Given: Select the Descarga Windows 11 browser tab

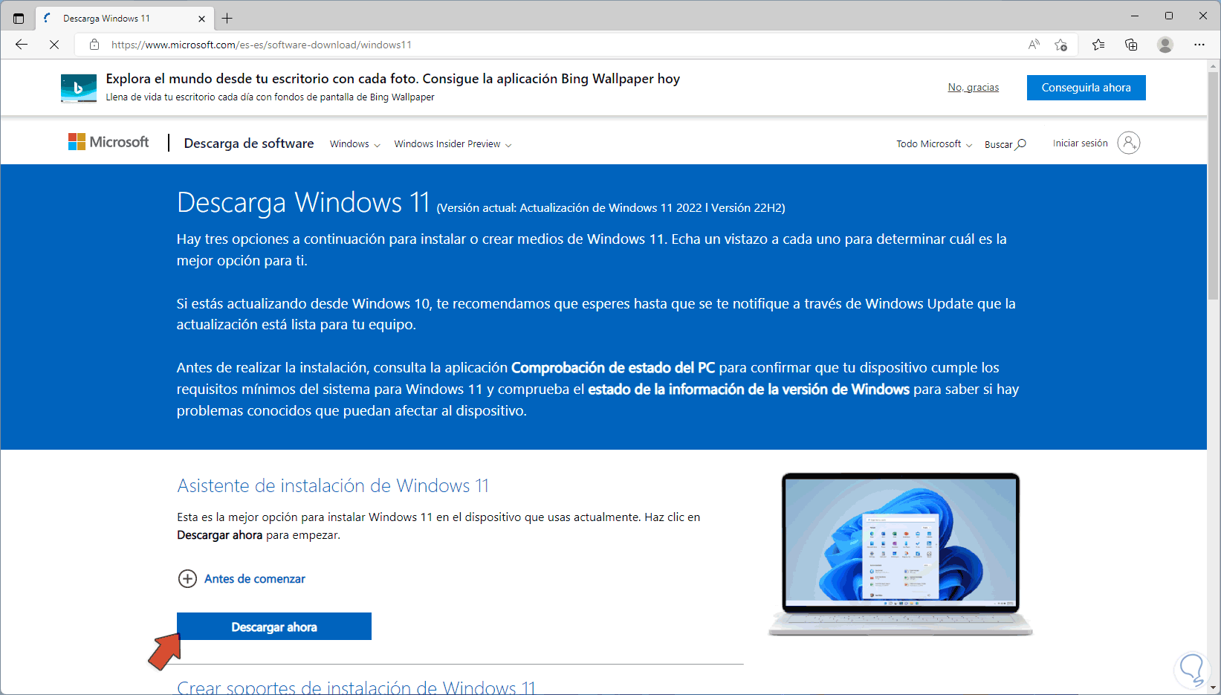Looking at the screenshot, I should (x=124, y=19).
